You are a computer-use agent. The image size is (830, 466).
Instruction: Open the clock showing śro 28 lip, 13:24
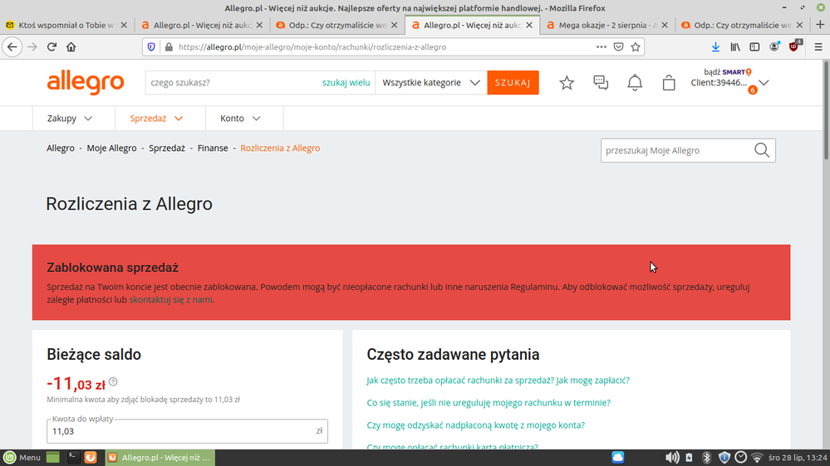[798, 458]
